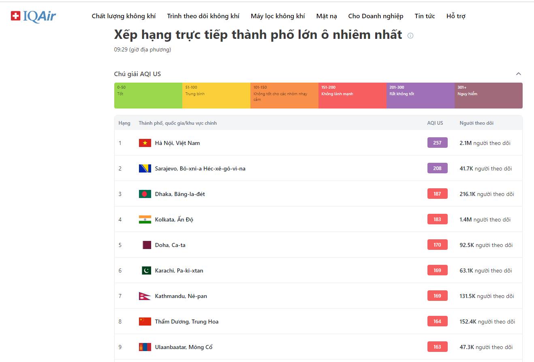Click Dhaka AQI badge 187
The image size is (534, 362).
coord(438,194)
